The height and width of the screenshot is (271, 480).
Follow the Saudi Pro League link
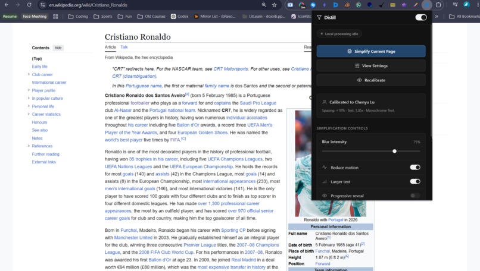pos(258,103)
